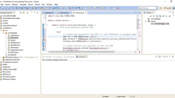Switch to the Java EE perspective
Screen dimensions: 175x98
click(x=168, y=8)
